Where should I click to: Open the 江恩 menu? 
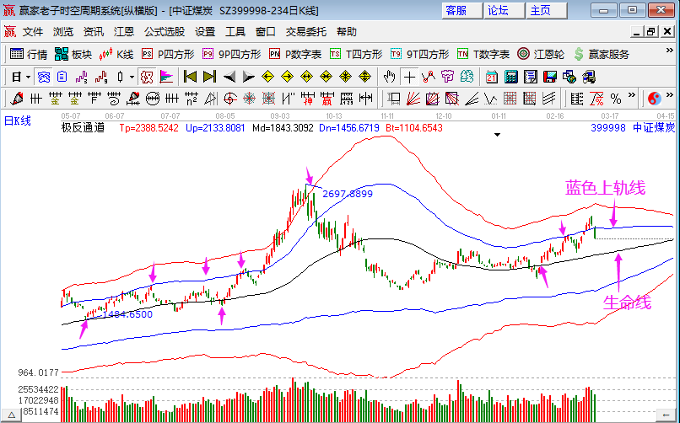tap(123, 32)
